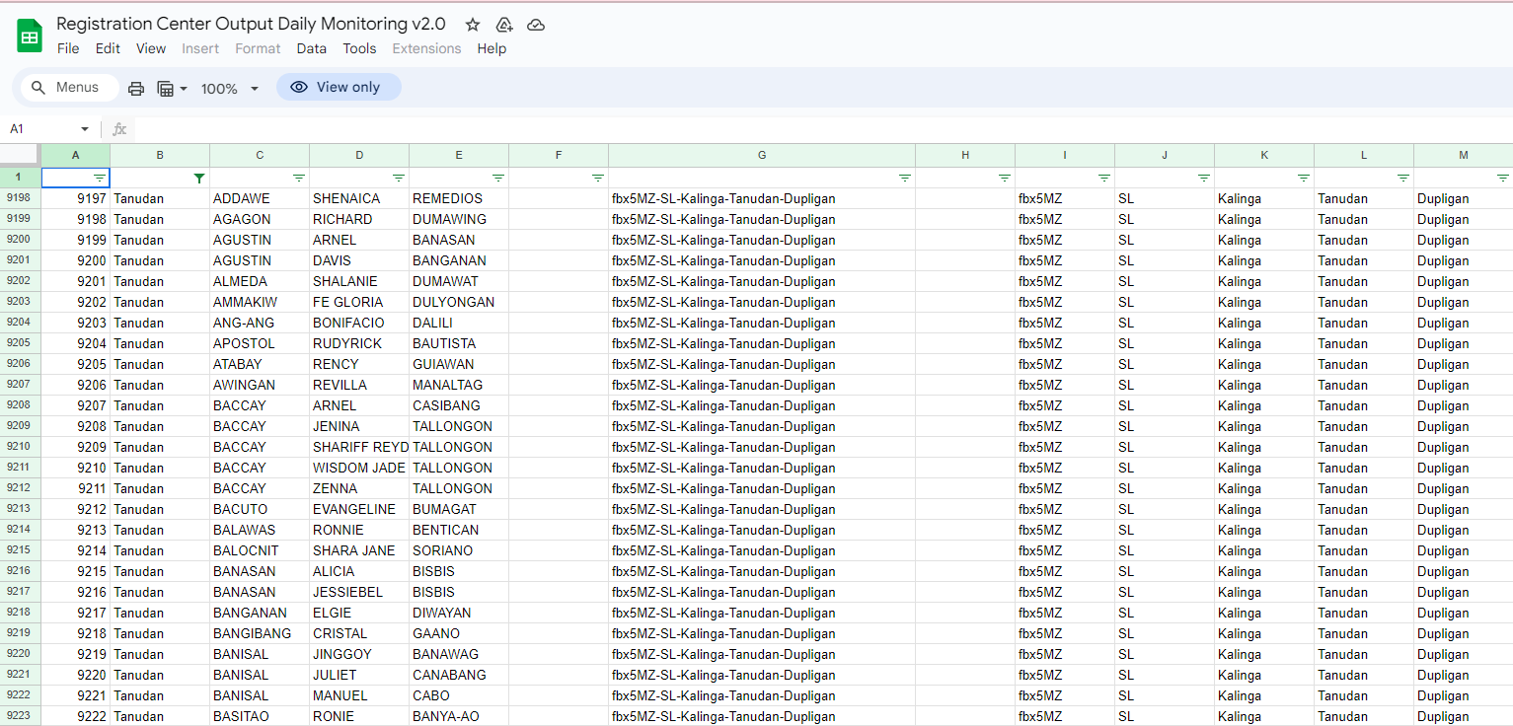The width and height of the screenshot is (1513, 726).
Task: Open the 100% zoom dropdown
Action: point(230,89)
